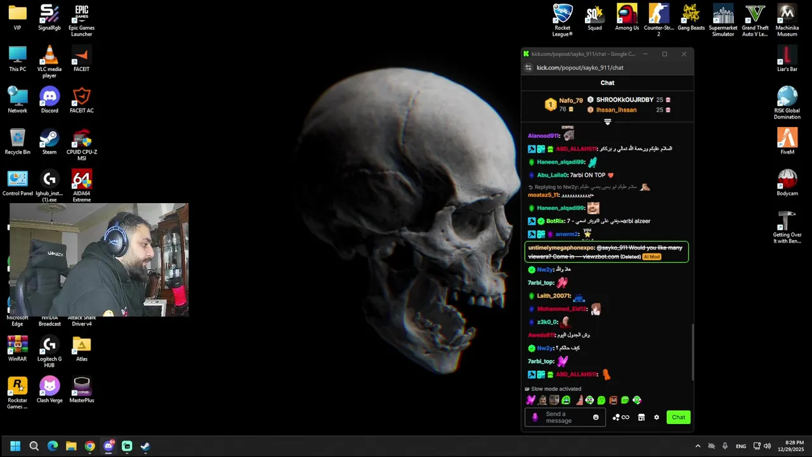
Task: Open the emoji picker in message box
Action: pyautogui.click(x=596, y=417)
